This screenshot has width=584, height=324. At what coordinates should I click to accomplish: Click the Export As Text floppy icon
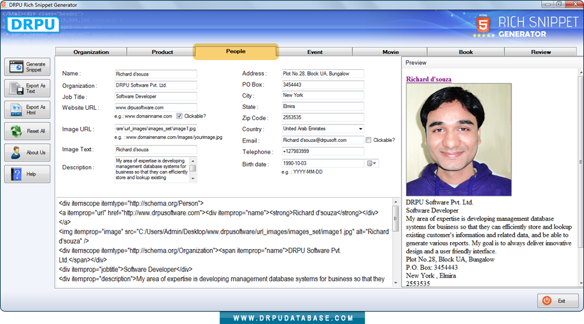(16, 89)
